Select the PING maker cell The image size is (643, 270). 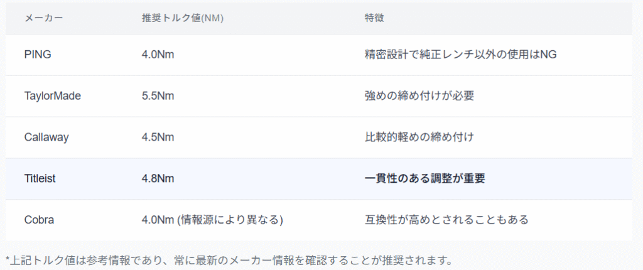pyautogui.click(x=38, y=55)
